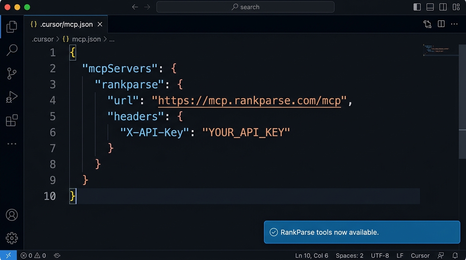Click the "rankparse" key text
Viewport: 466px width, 260px height.
point(130,85)
